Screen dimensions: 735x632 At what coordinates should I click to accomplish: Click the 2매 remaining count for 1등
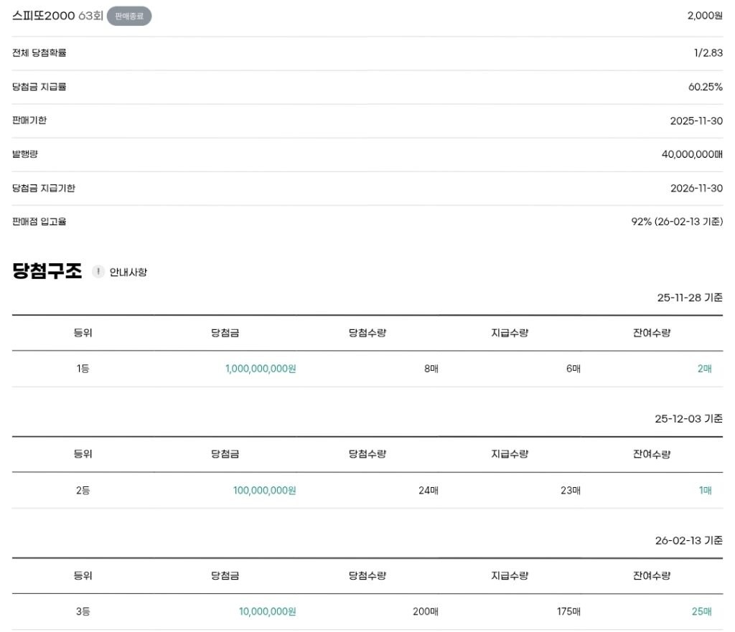[x=704, y=369]
